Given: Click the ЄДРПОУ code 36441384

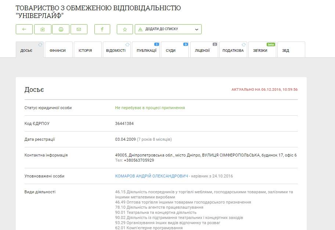Looking at the screenshot, I should (125, 123).
